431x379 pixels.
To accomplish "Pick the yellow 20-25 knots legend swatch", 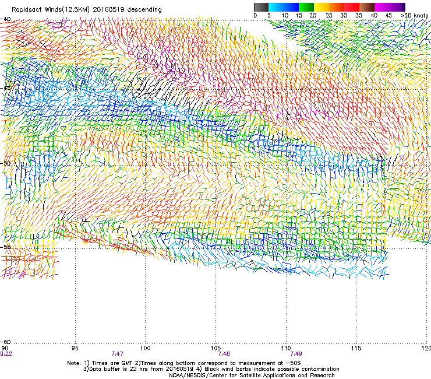I will [322, 7].
